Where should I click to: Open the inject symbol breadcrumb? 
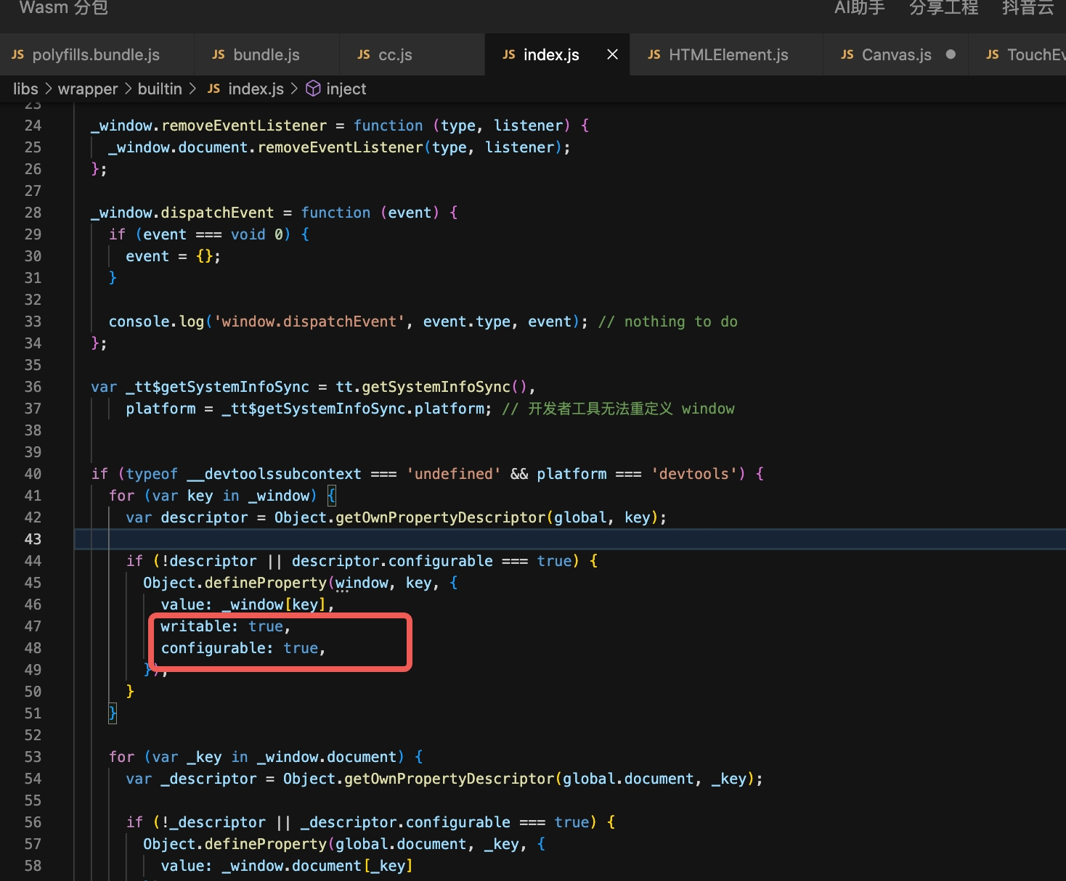[x=346, y=89]
